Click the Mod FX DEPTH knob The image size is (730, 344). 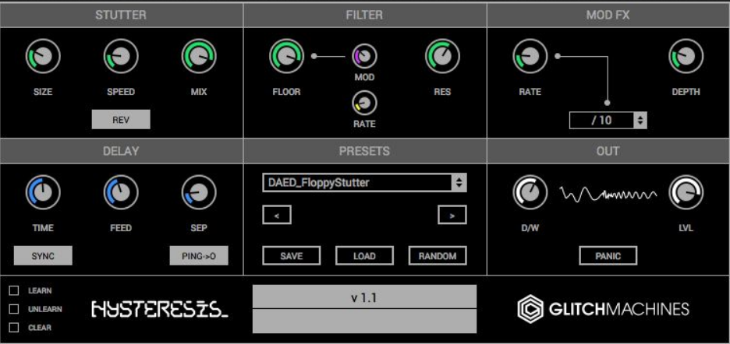pos(686,56)
